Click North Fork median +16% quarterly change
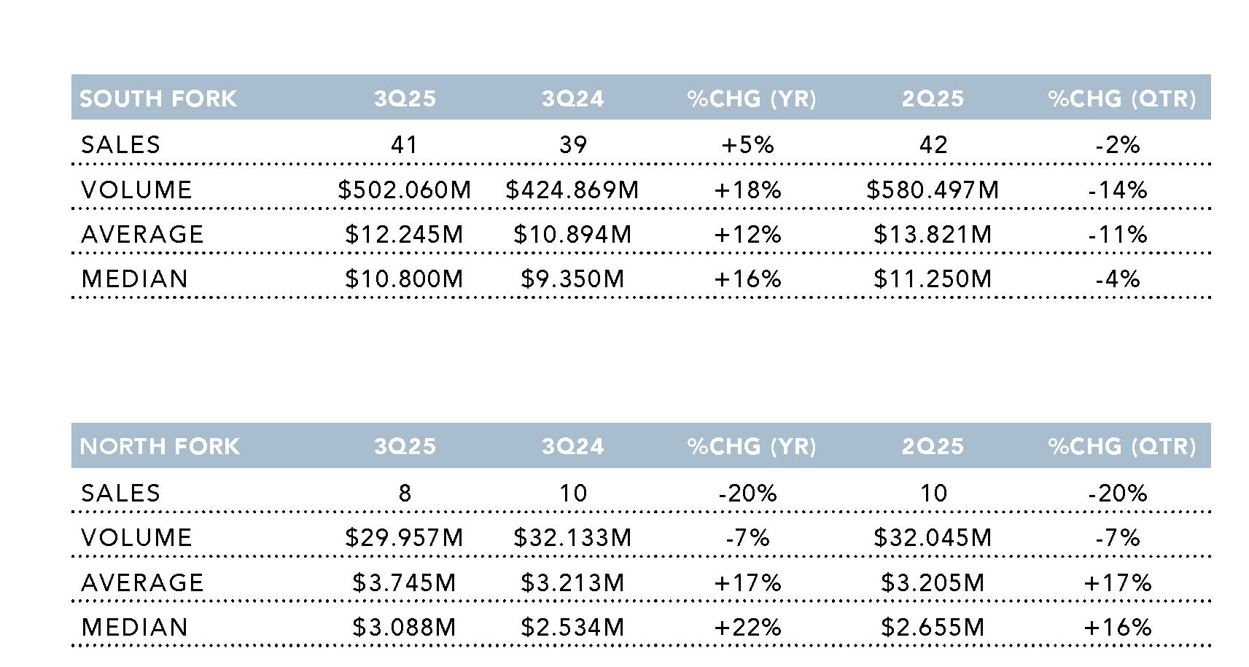1249x667 pixels. (1117, 628)
